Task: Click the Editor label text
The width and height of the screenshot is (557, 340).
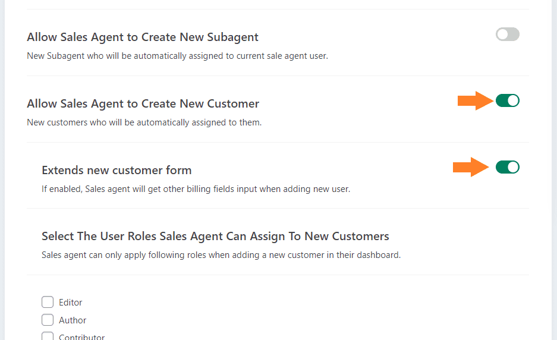Action: click(70, 303)
